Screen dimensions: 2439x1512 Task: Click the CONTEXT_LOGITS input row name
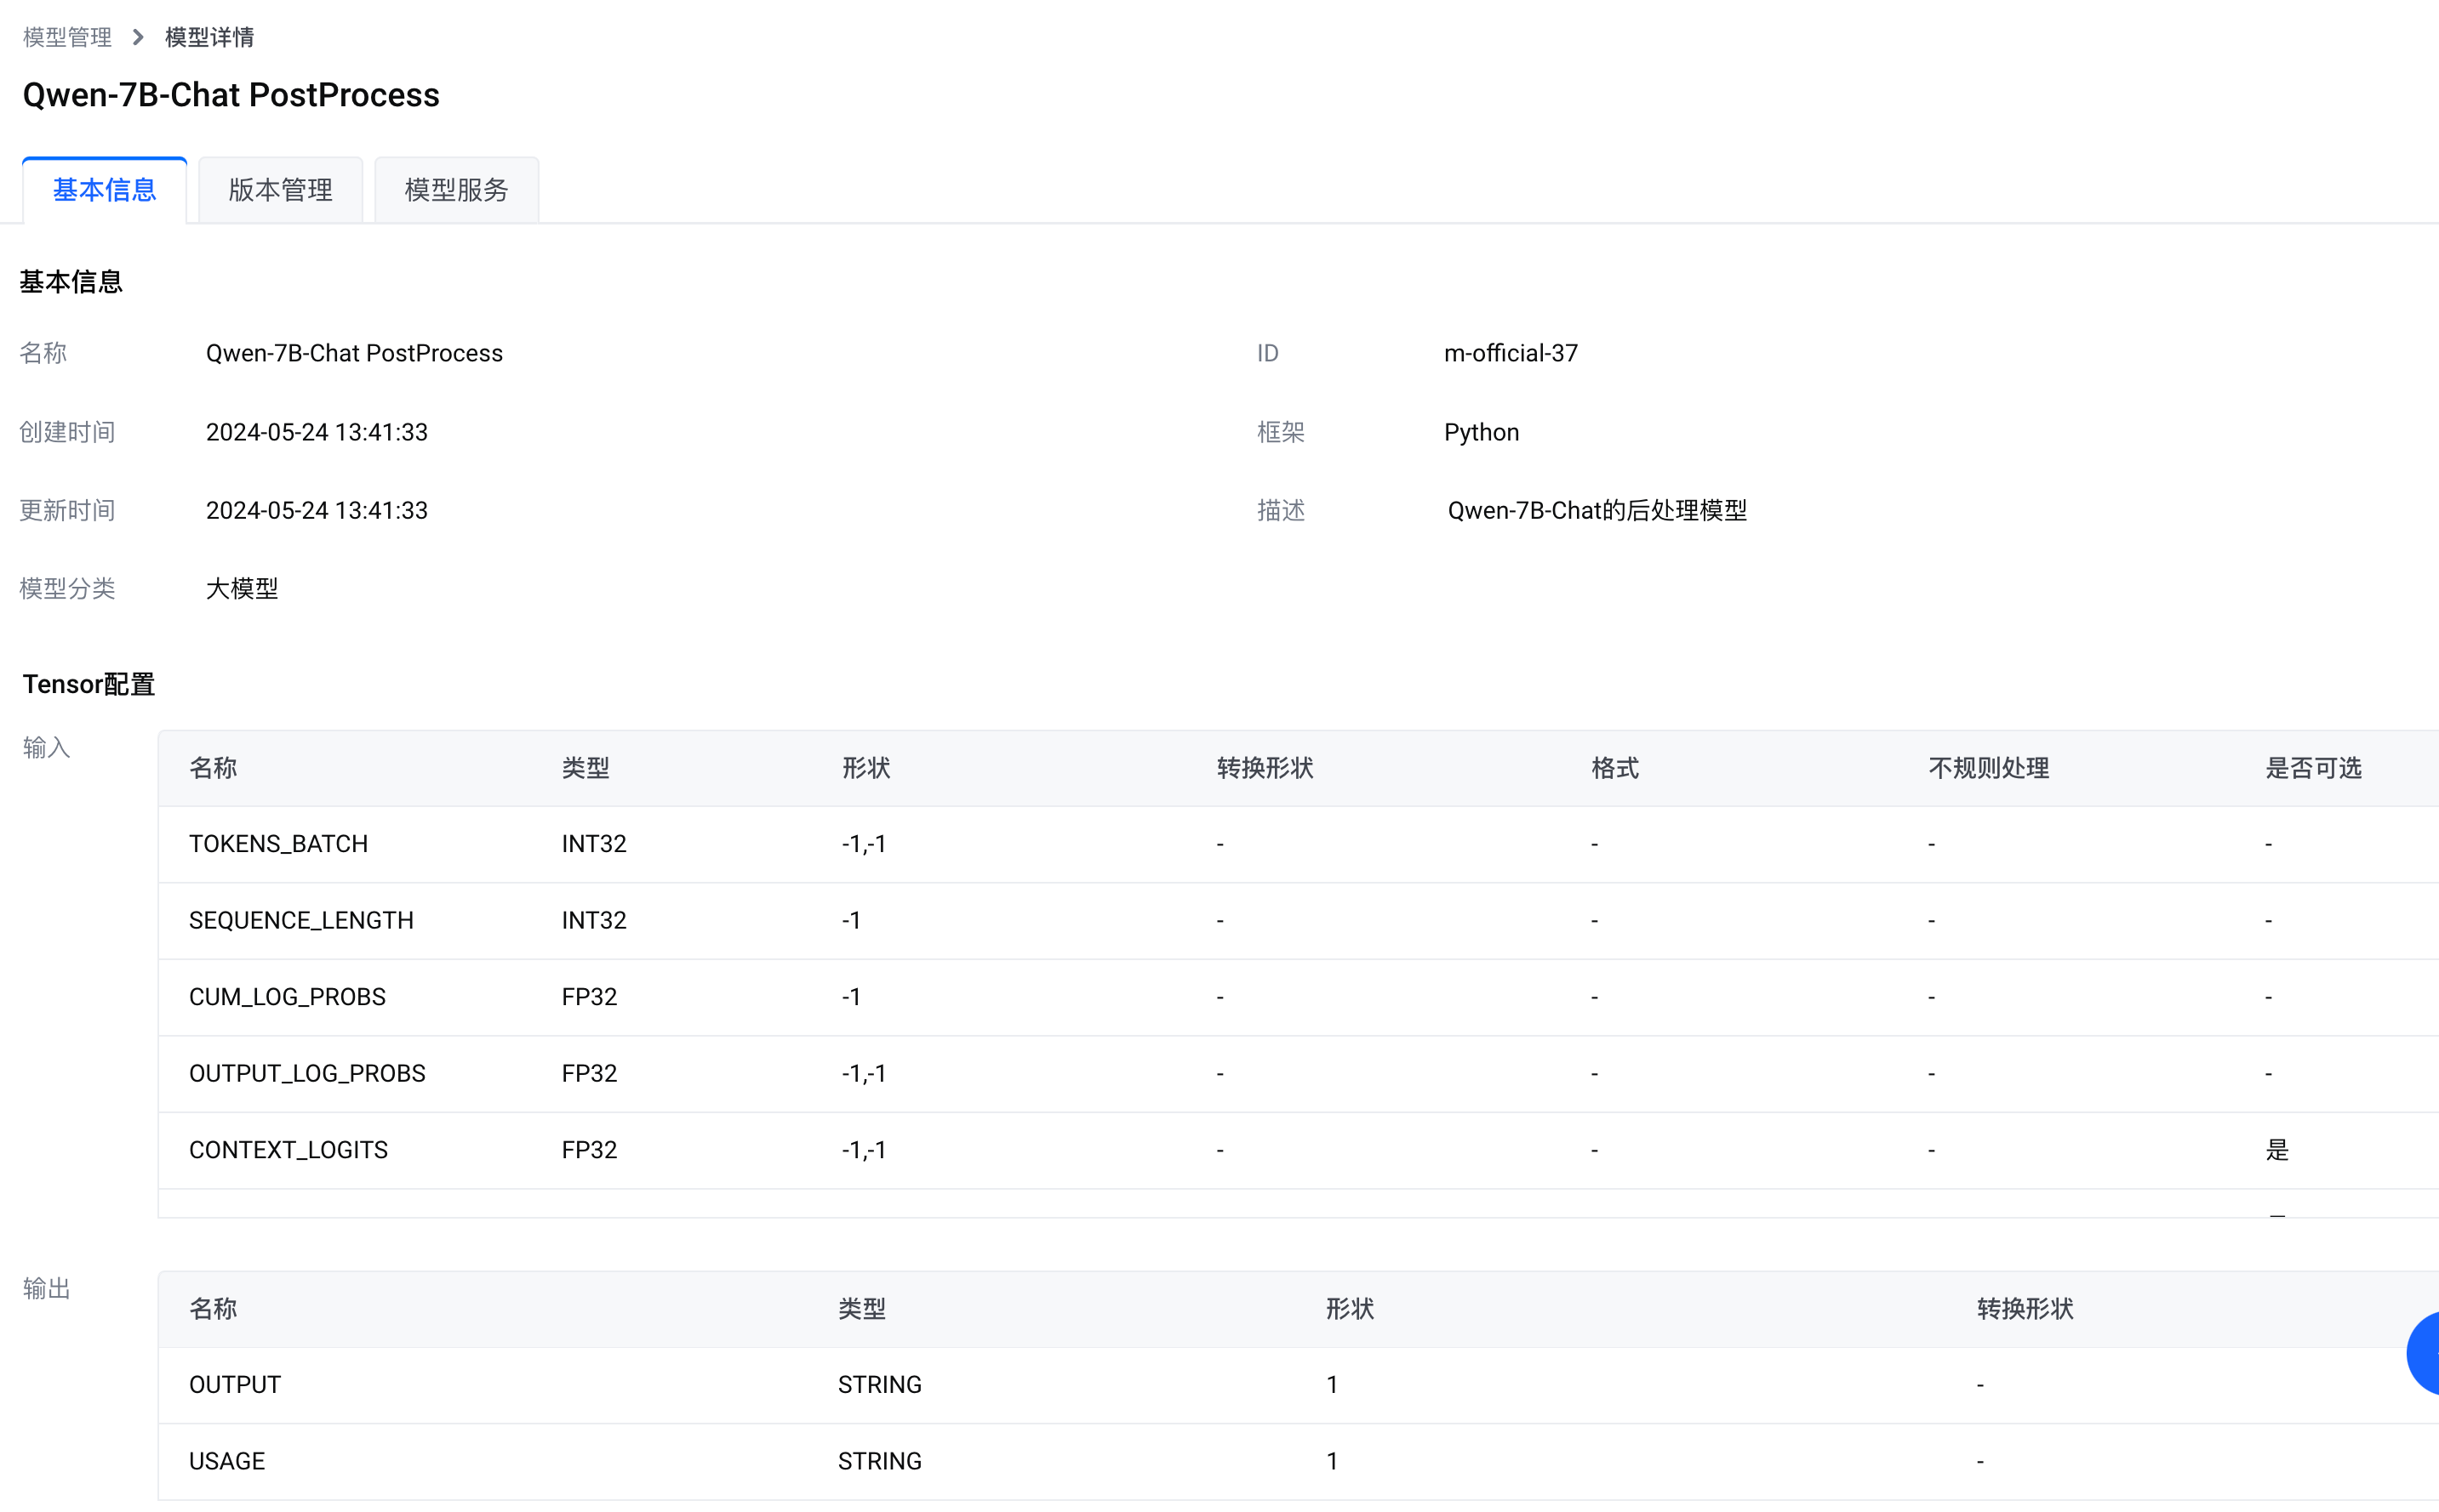click(288, 1150)
